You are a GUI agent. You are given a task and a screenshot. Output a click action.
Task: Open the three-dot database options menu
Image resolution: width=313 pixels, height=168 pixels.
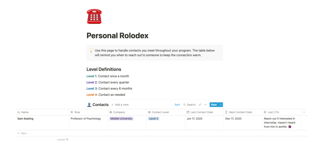pyautogui.click(x=205, y=105)
